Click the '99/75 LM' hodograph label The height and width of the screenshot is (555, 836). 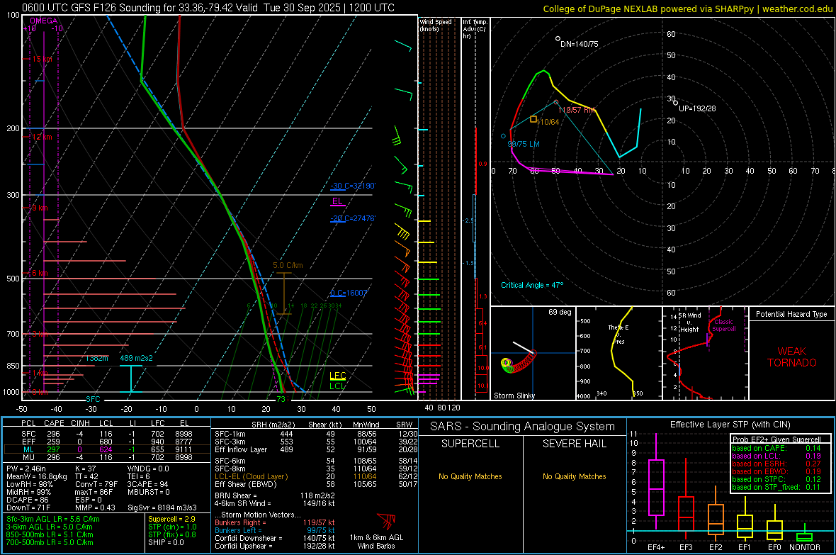coord(524,144)
